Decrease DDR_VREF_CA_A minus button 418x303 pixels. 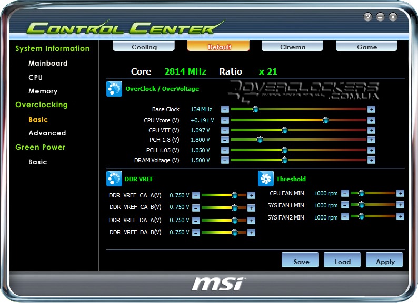[x=196, y=195]
